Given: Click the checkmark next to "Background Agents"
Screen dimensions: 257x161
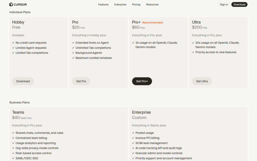Looking at the screenshot, I should point(73,53).
